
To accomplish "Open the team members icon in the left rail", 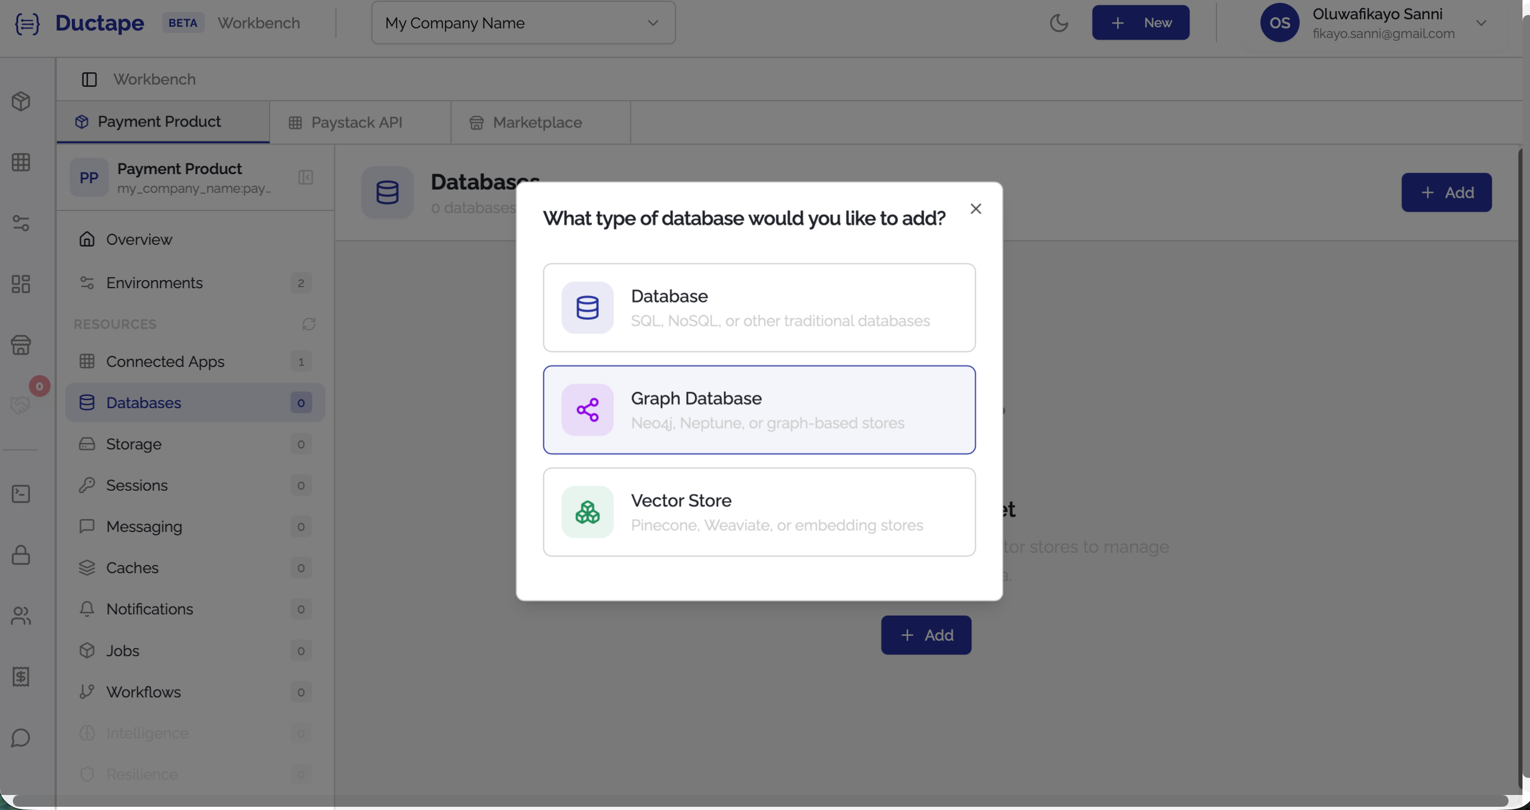I will coord(21,616).
